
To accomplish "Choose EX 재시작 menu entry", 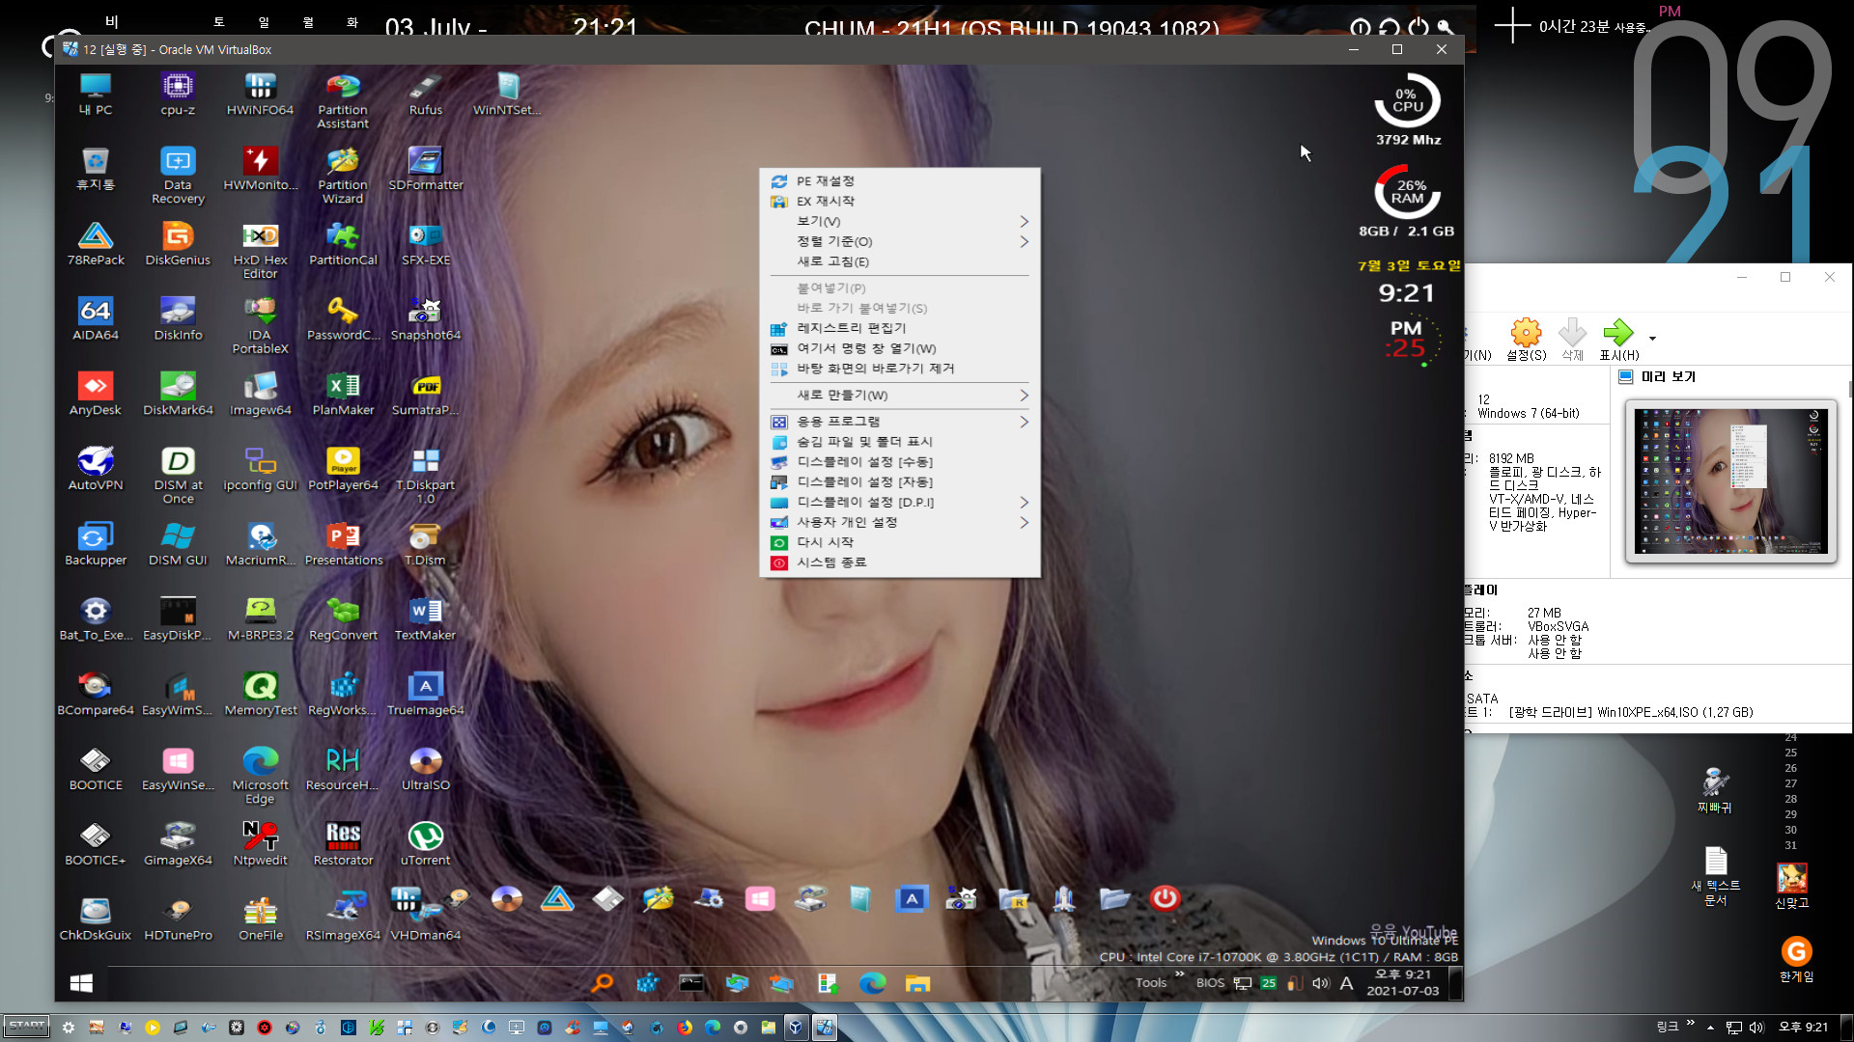I will (900, 202).
